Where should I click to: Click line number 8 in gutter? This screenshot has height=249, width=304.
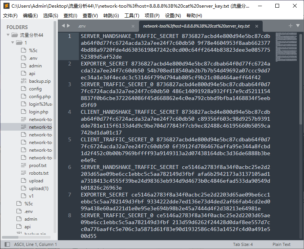(69, 215)
